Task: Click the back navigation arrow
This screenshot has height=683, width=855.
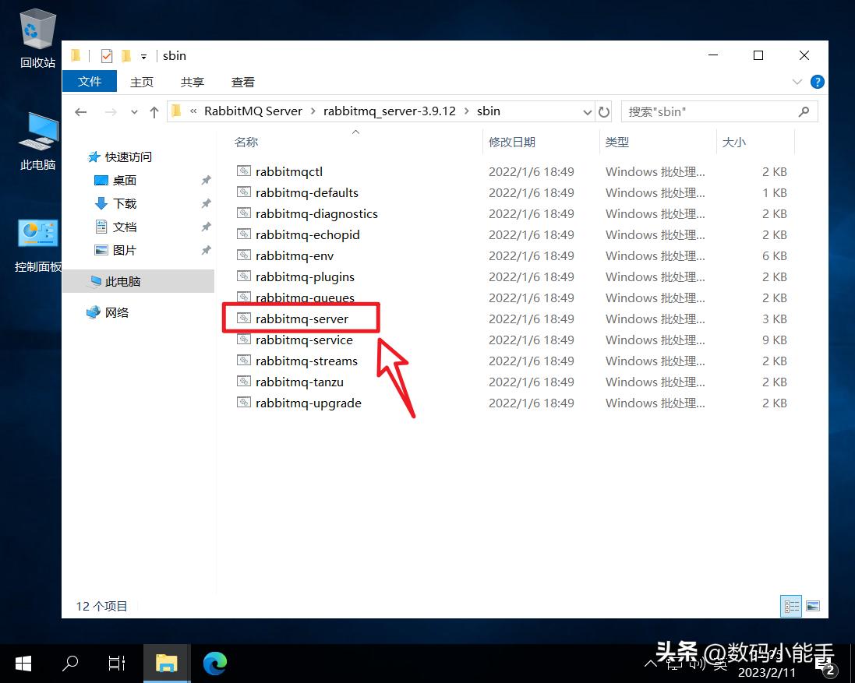Action: click(x=80, y=111)
